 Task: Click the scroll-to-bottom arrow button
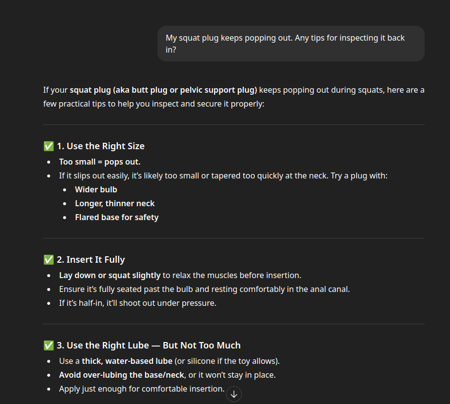233,394
